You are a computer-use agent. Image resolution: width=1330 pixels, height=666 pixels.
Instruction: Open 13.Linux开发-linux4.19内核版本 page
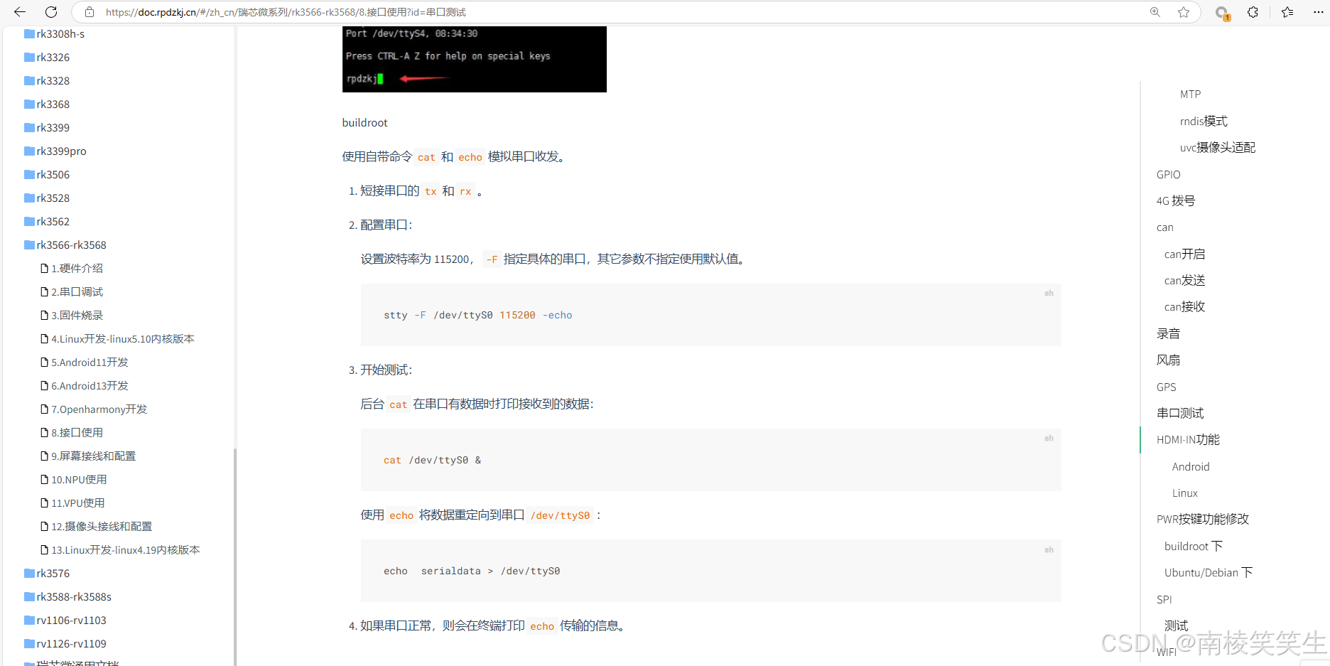point(120,549)
